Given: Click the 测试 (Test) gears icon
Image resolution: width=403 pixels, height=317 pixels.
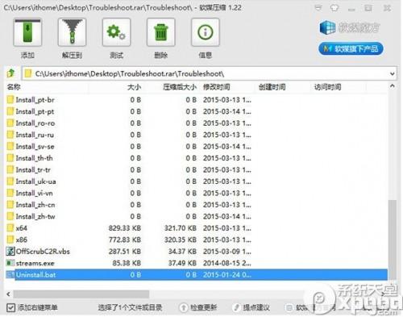Looking at the screenshot, I should pos(116,32).
